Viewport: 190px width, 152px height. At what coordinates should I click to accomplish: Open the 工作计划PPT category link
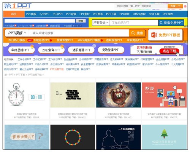[x=55, y=59]
